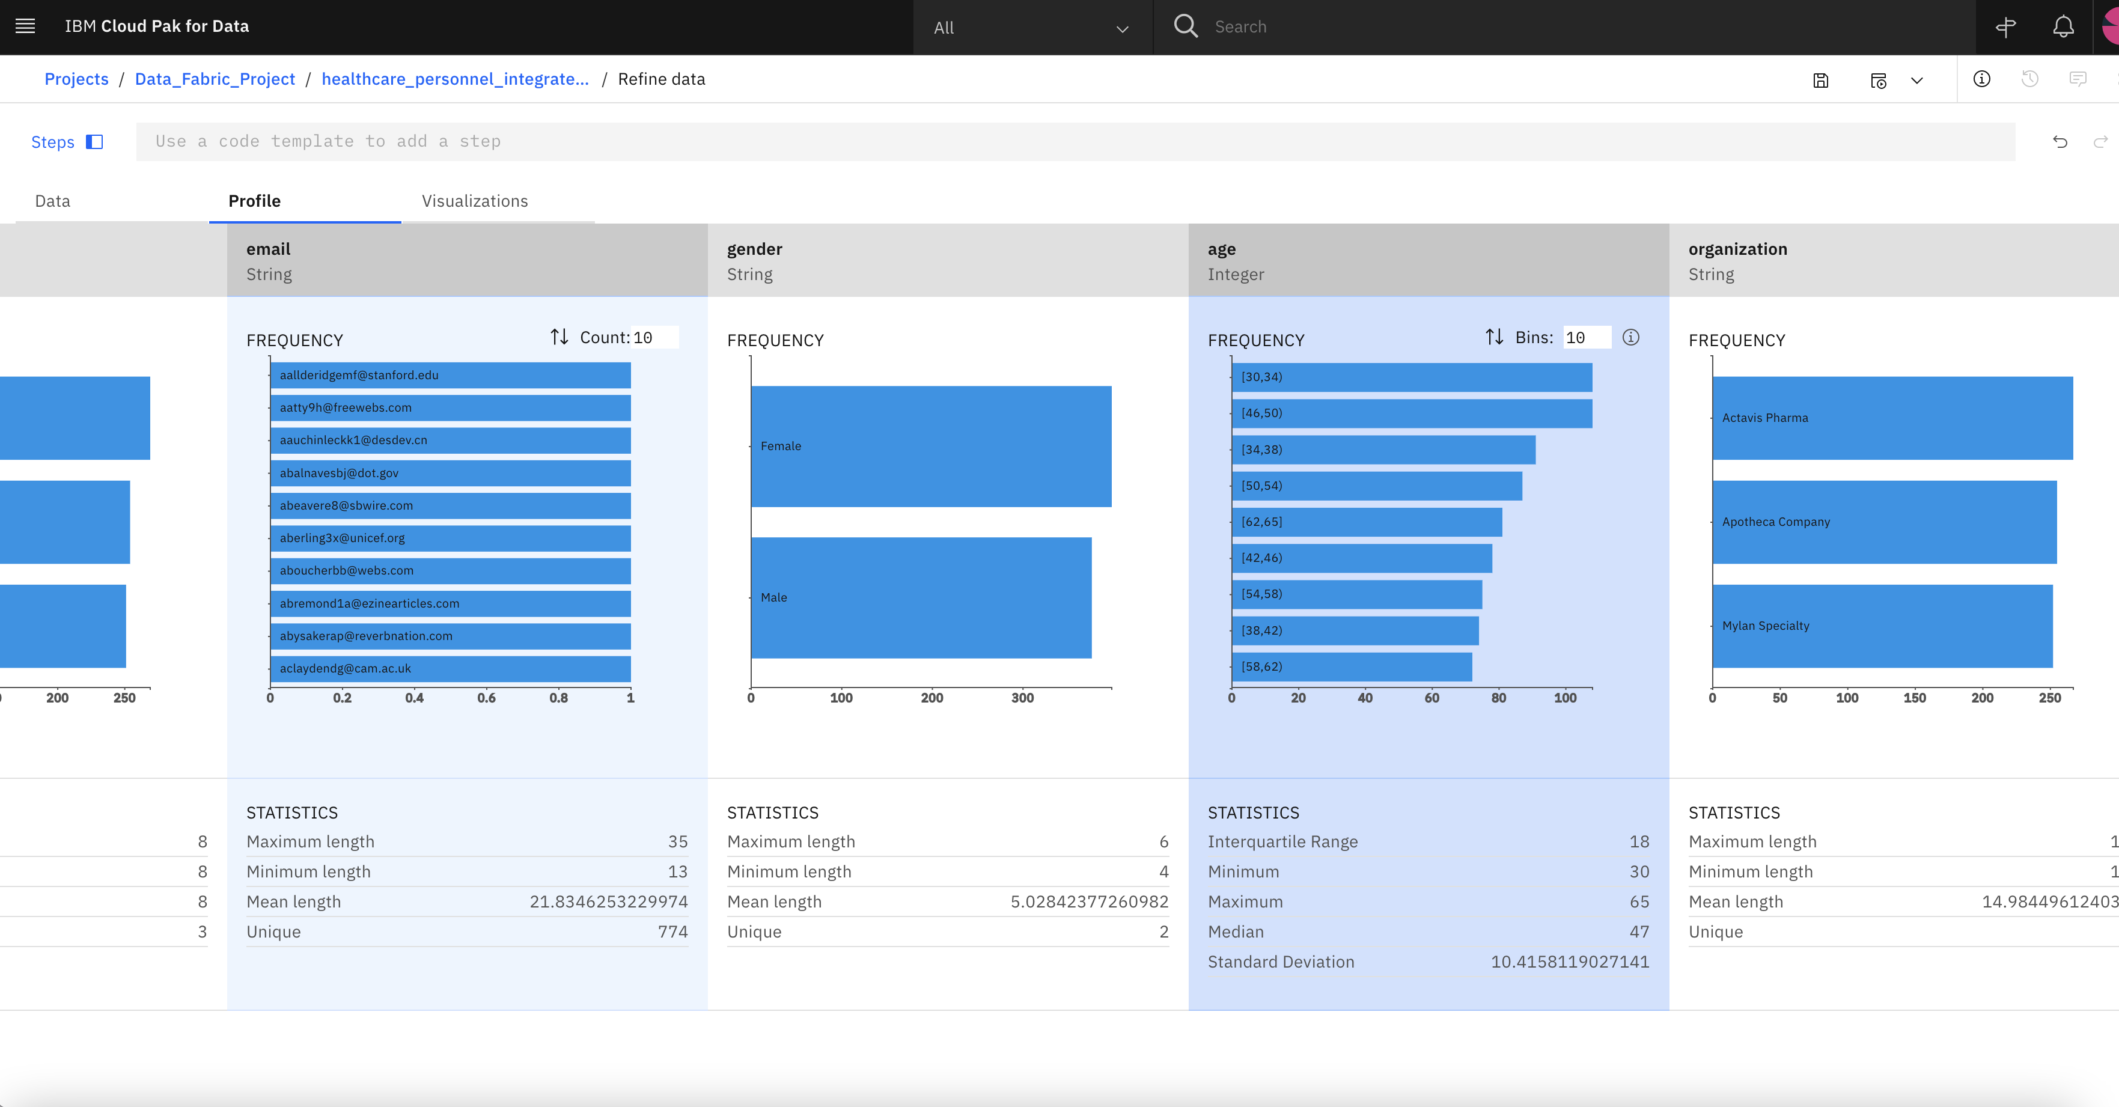Image resolution: width=2119 pixels, height=1107 pixels.
Task: Edit the email Count value field
Action: pyautogui.click(x=655, y=337)
